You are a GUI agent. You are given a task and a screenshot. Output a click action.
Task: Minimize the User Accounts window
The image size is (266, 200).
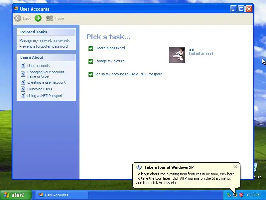233,9
